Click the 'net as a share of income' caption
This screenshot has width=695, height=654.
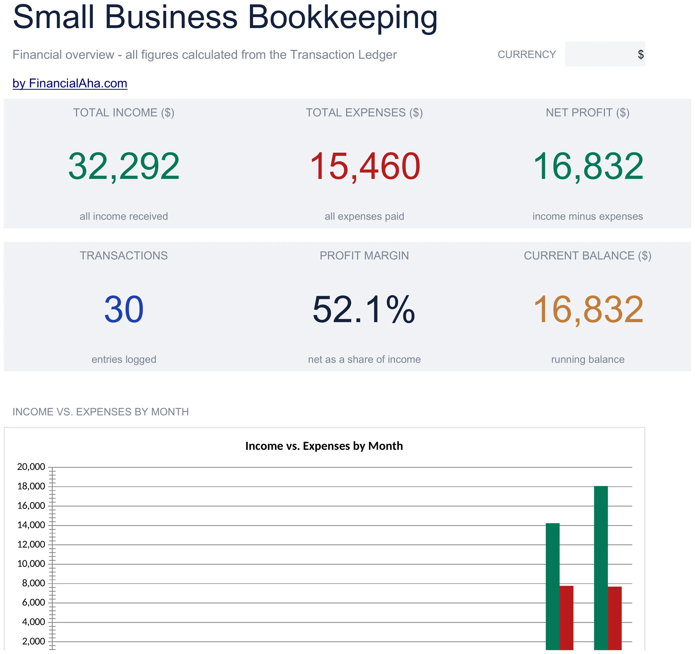[x=364, y=359]
